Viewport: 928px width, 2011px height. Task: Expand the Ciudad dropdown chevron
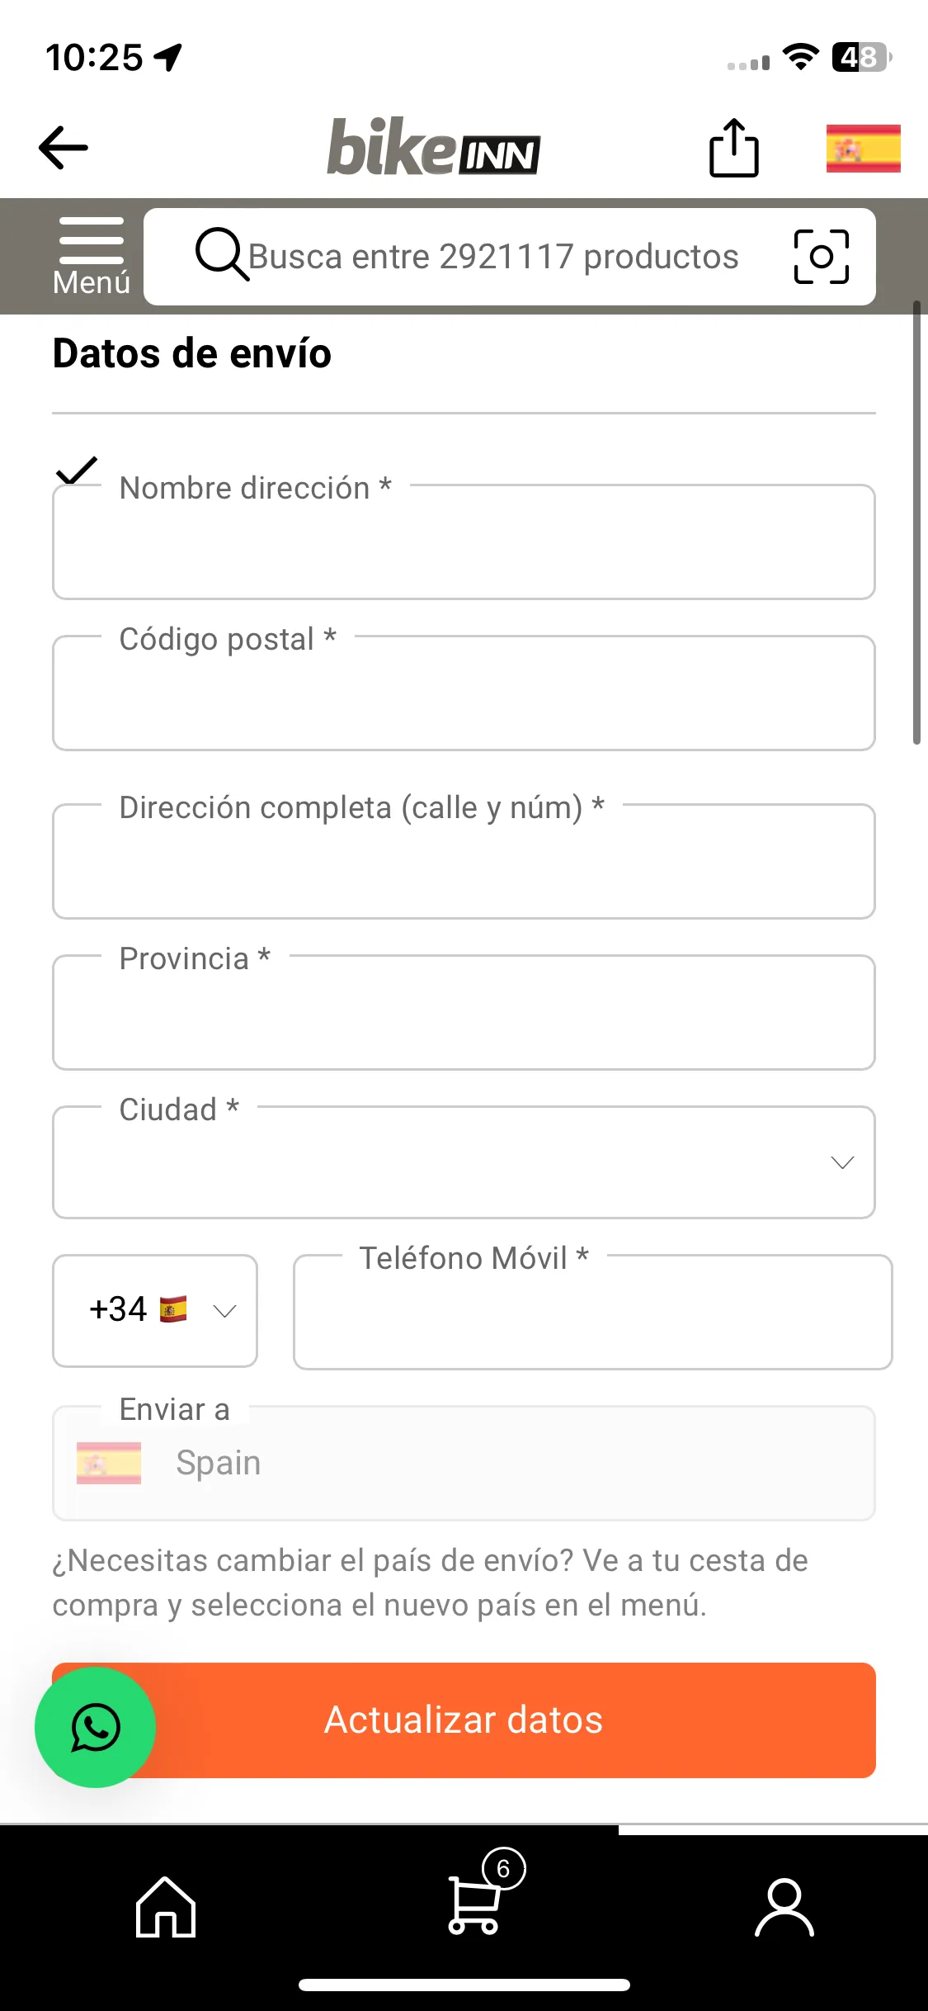(x=841, y=1162)
